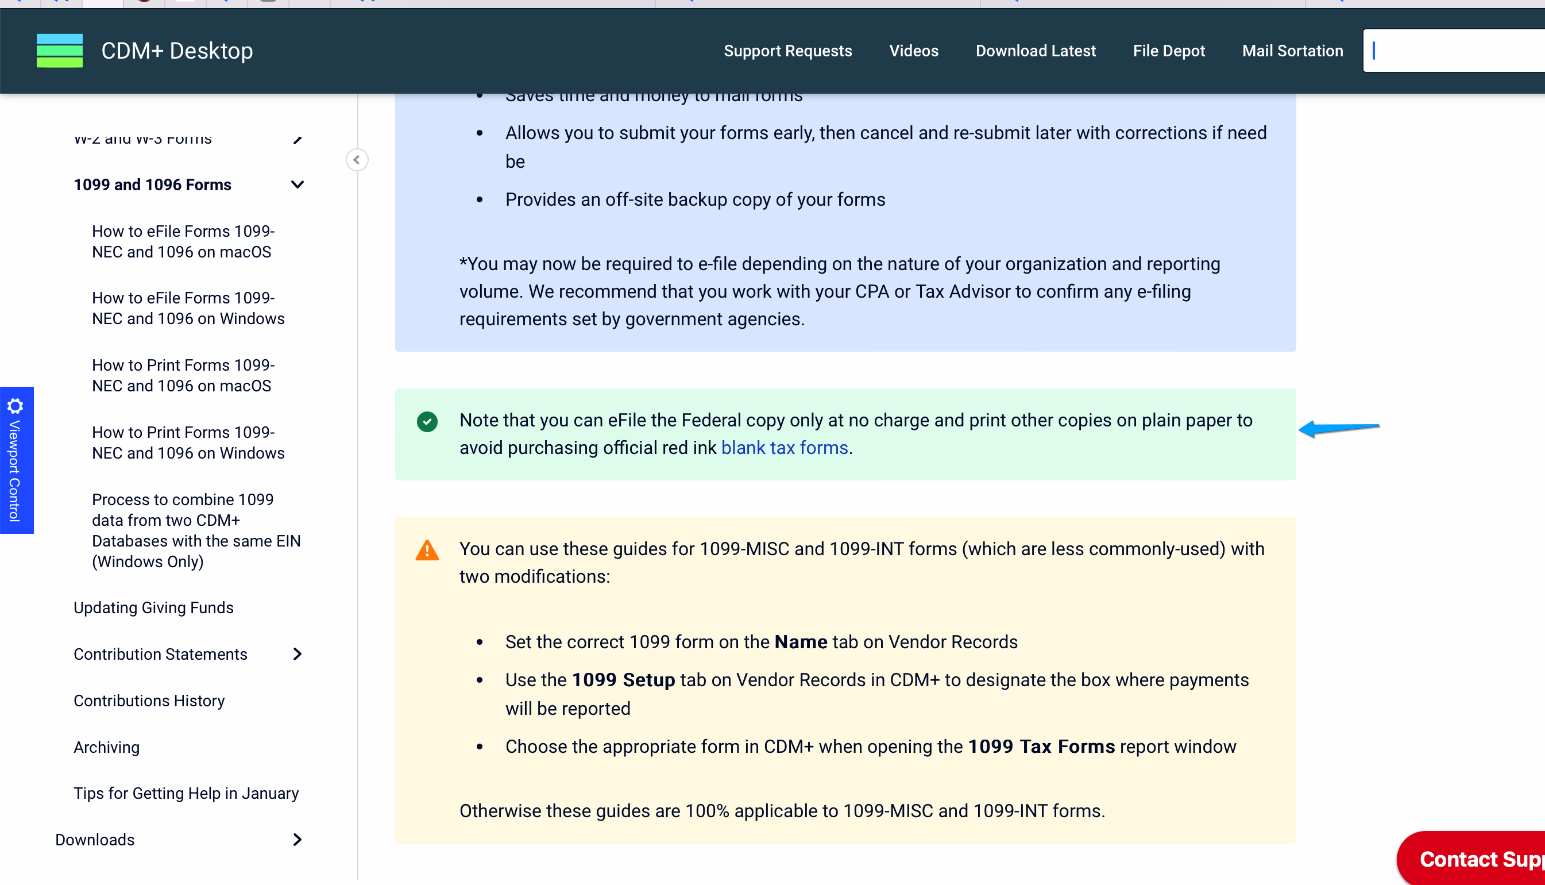The image size is (1545, 885).
Task: Open Updating Giving Funds sidebar link
Action: click(154, 607)
